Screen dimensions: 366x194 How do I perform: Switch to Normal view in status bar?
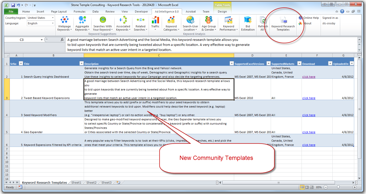pos(302,187)
